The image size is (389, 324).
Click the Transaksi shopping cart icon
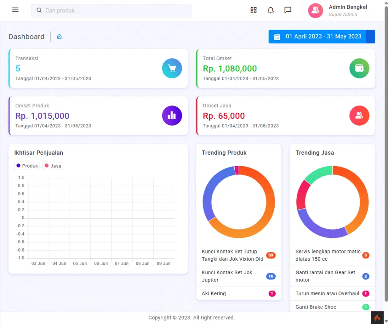tap(172, 68)
